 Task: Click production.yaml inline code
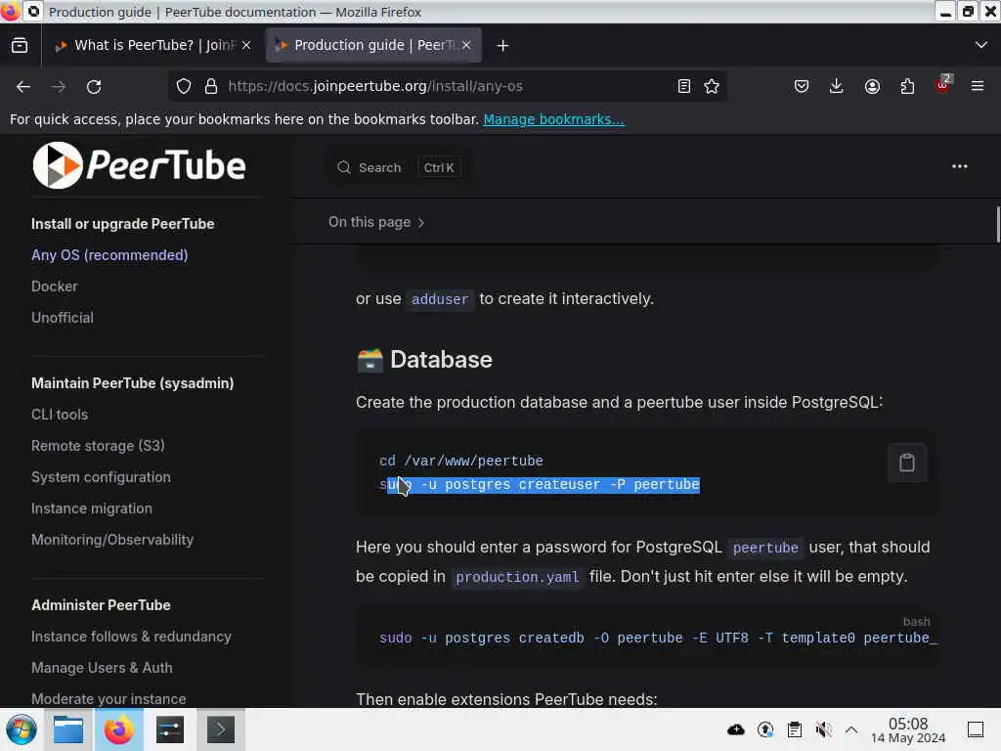pos(517,577)
